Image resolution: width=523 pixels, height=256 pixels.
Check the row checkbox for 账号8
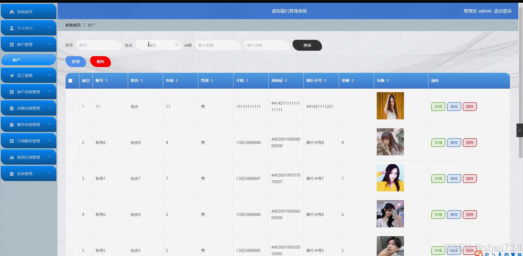coord(70,143)
